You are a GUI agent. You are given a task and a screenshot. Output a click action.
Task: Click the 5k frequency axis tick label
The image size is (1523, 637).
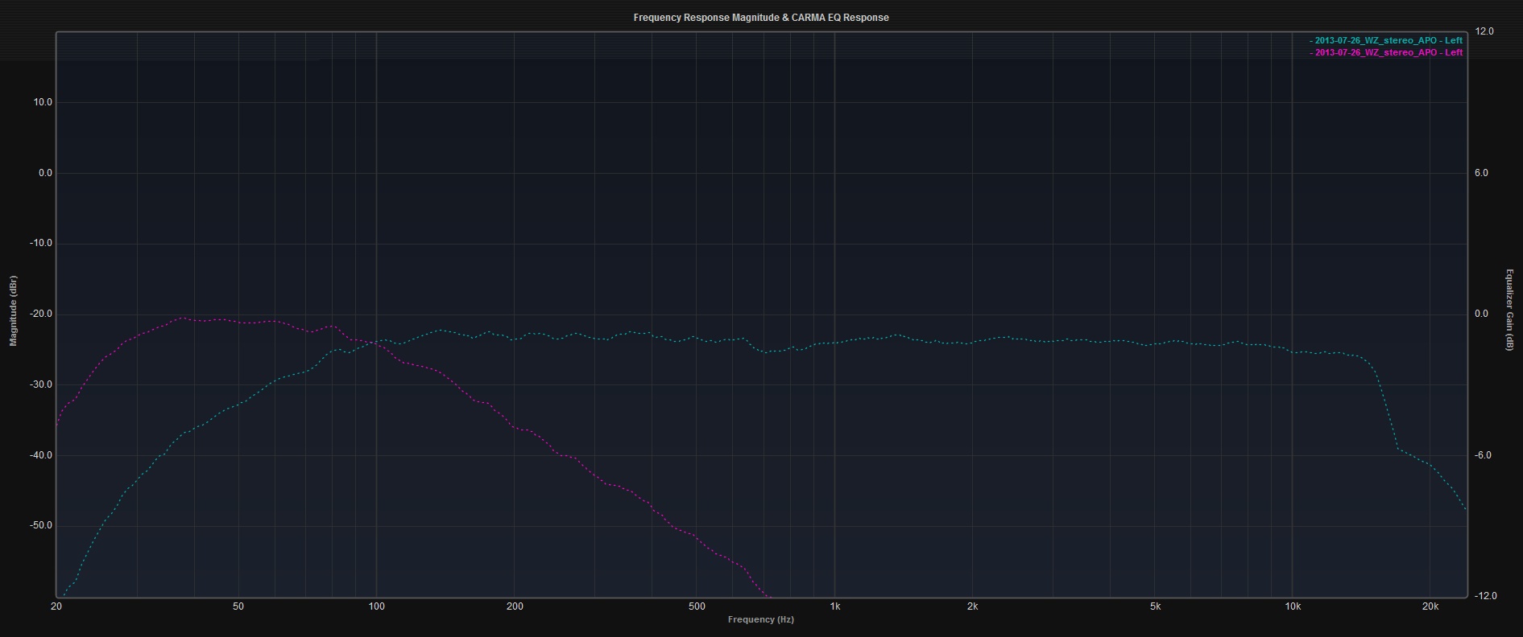click(1155, 606)
